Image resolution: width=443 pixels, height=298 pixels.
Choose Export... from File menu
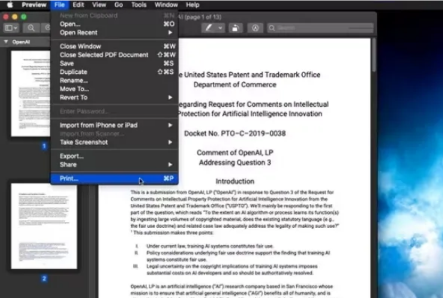point(114,156)
